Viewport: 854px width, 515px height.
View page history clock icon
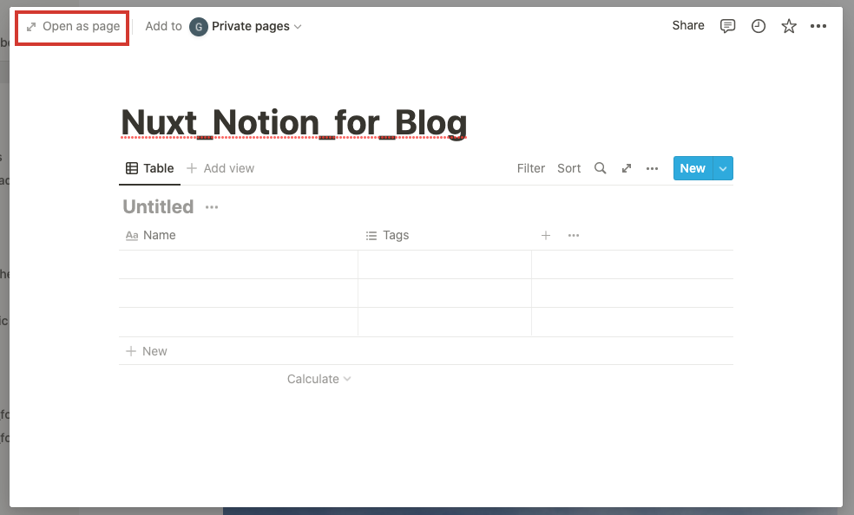[759, 26]
